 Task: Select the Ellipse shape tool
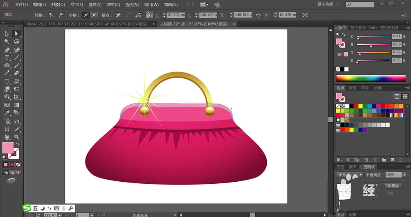pos(7,65)
